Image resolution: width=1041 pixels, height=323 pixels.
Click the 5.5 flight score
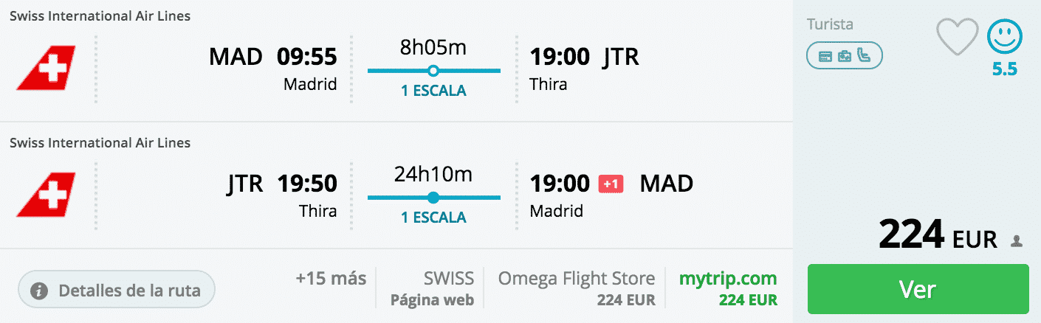(1005, 69)
